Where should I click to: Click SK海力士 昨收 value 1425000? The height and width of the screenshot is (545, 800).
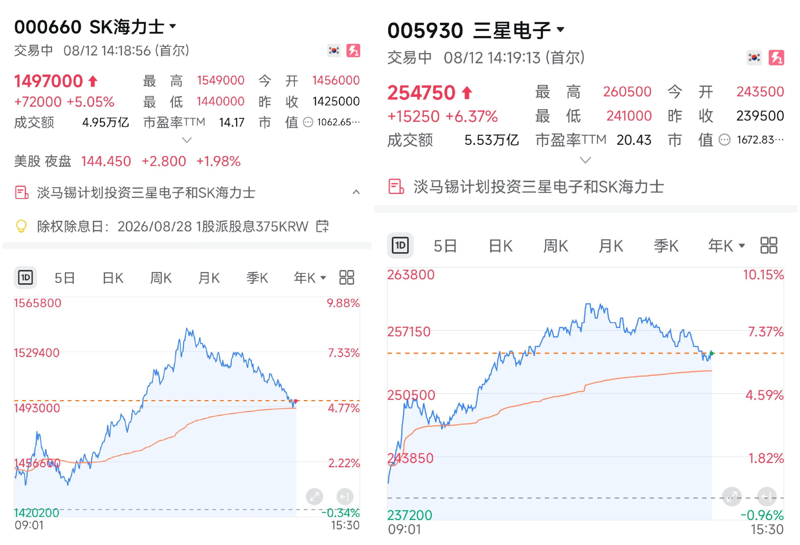tap(336, 101)
